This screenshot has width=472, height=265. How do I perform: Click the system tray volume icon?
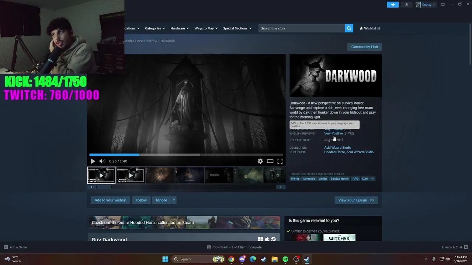pyautogui.click(x=448, y=259)
